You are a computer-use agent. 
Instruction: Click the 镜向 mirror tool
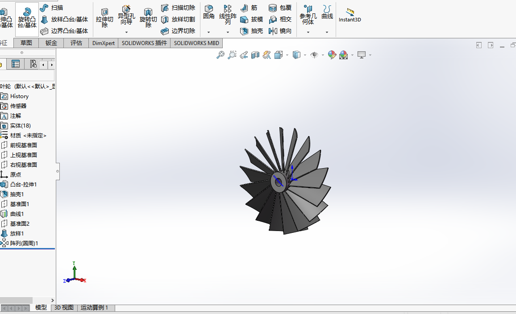[280, 31]
